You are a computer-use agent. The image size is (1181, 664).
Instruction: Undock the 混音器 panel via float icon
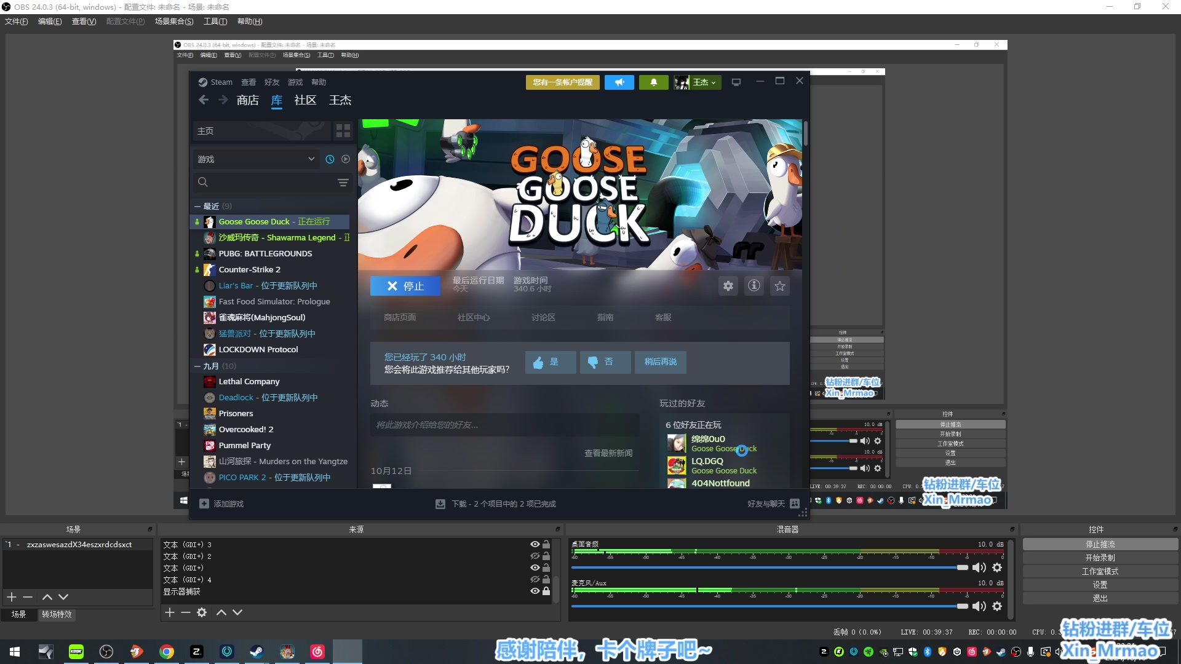click(x=1012, y=529)
